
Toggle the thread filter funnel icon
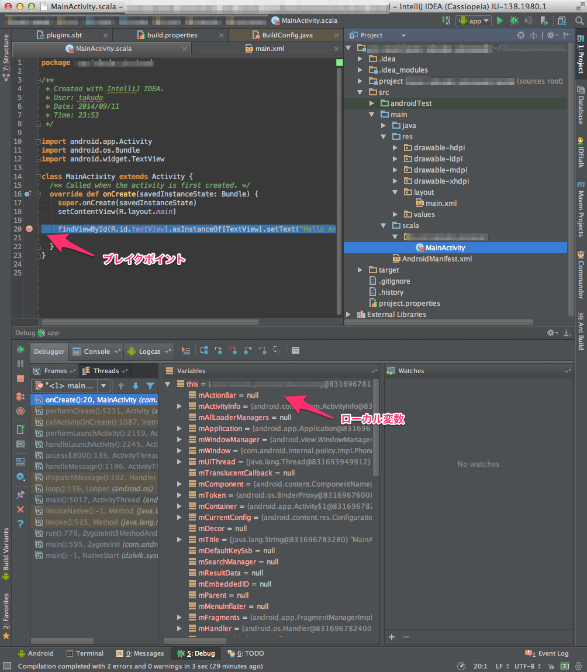pyautogui.click(x=151, y=385)
